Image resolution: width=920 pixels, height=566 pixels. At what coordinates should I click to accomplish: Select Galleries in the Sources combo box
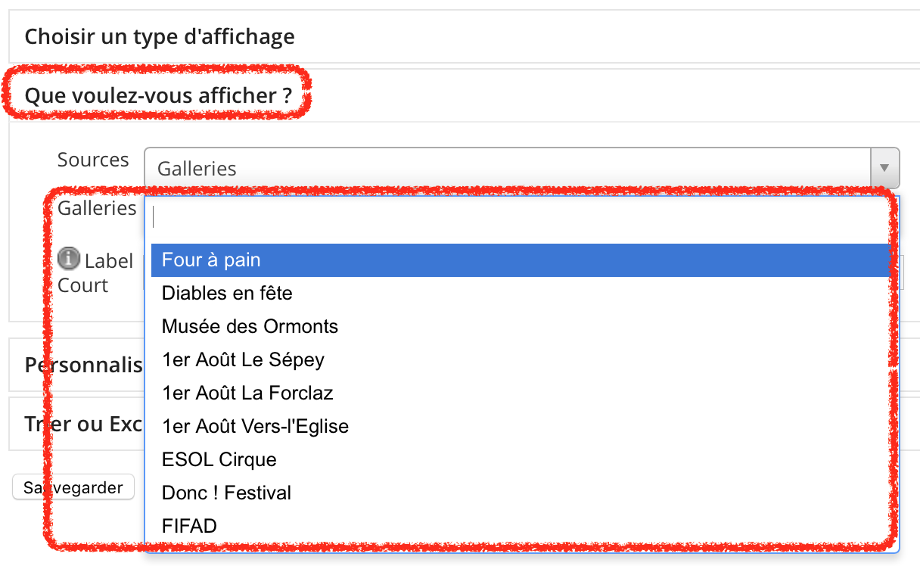(521, 168)
